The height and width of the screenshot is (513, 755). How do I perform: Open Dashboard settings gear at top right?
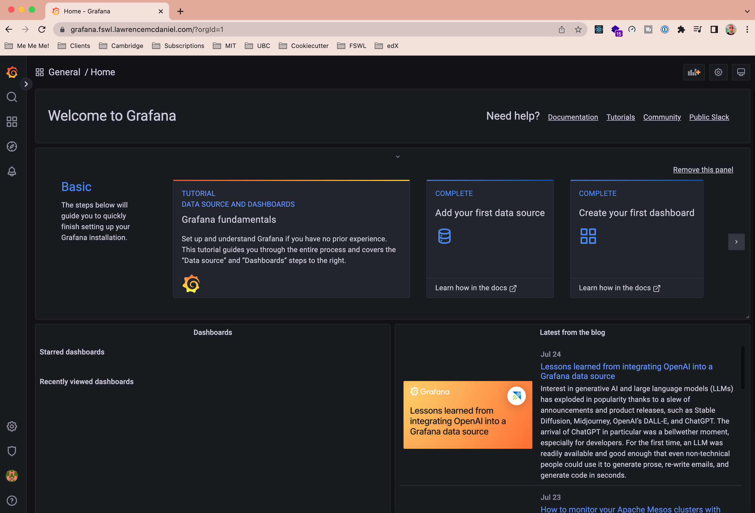[718, 72]
